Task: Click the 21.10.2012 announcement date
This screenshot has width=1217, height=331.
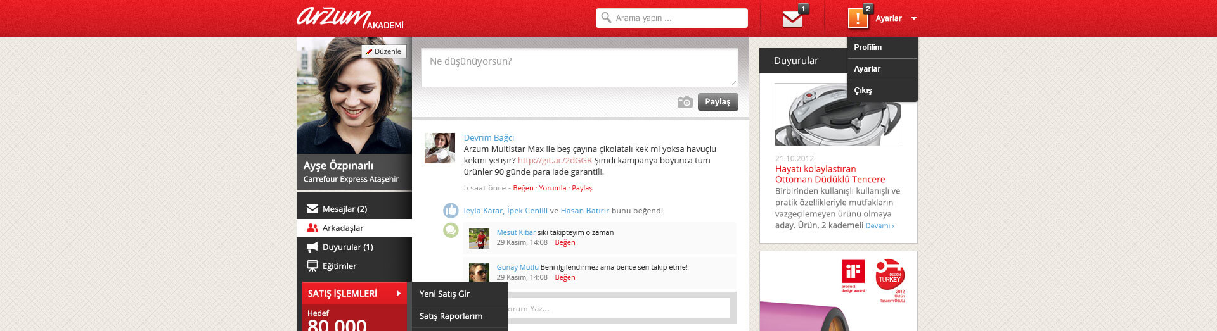Action: click(794, 158)
